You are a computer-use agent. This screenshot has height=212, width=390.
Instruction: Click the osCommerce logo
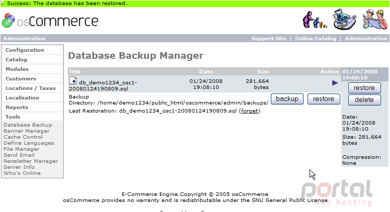[x=50, y=21]
